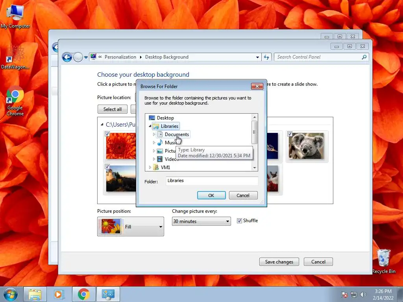Screen dimensions: 403x302
Task: Open the Picture position Fill dropdown
Action: [131, 226]
